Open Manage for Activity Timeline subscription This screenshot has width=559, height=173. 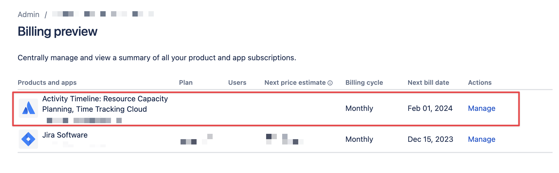[481, 108]
